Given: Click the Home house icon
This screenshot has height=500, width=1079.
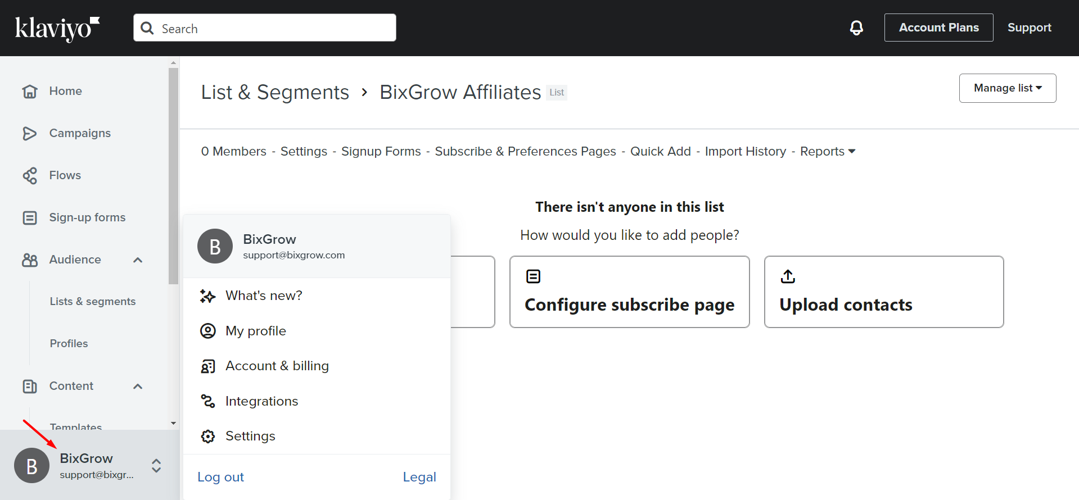Looking at the screenshot, I should click(29, 91).
